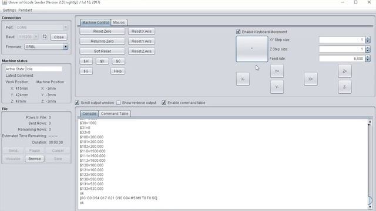Toggle Scroll output window checkbox
Image resolution: width=376 pixels, height=211 pixels.
click(77, 103)
